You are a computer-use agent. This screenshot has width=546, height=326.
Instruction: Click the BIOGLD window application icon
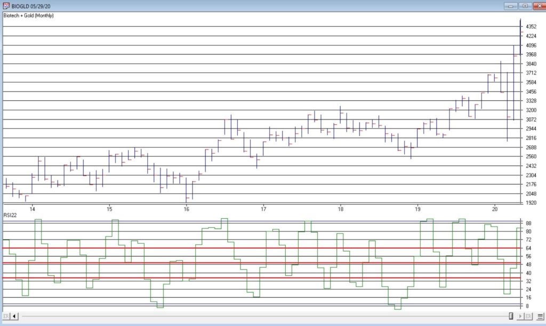pos(6,6)
